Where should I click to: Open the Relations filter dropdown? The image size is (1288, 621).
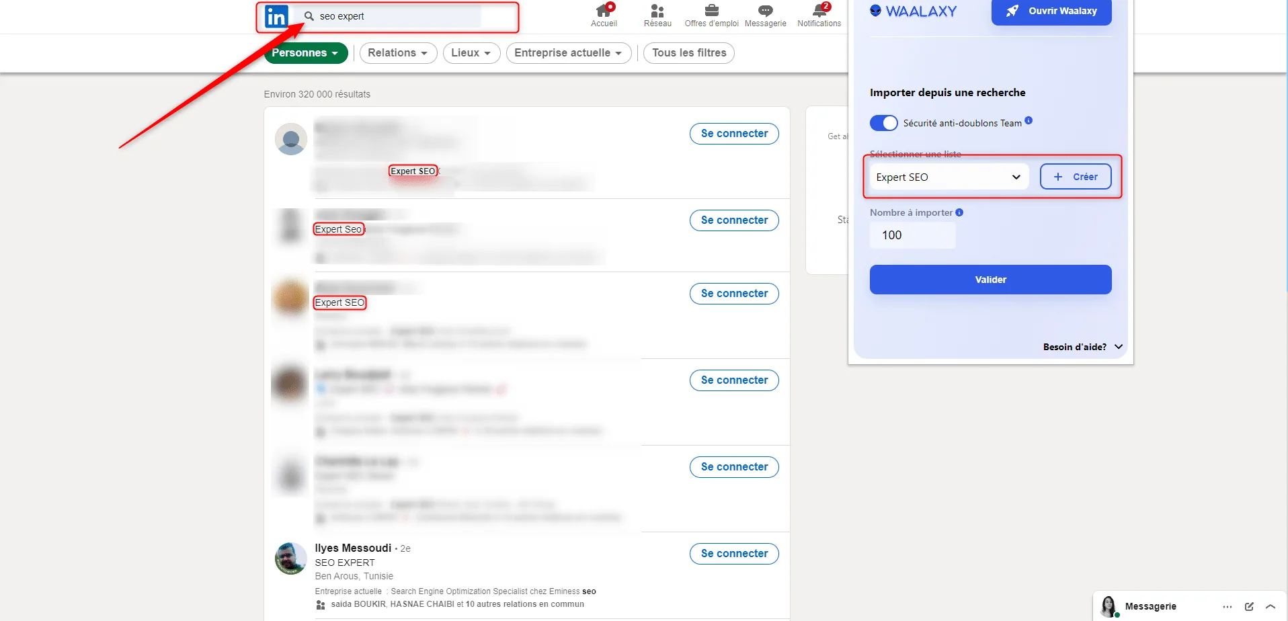(399, 53)
